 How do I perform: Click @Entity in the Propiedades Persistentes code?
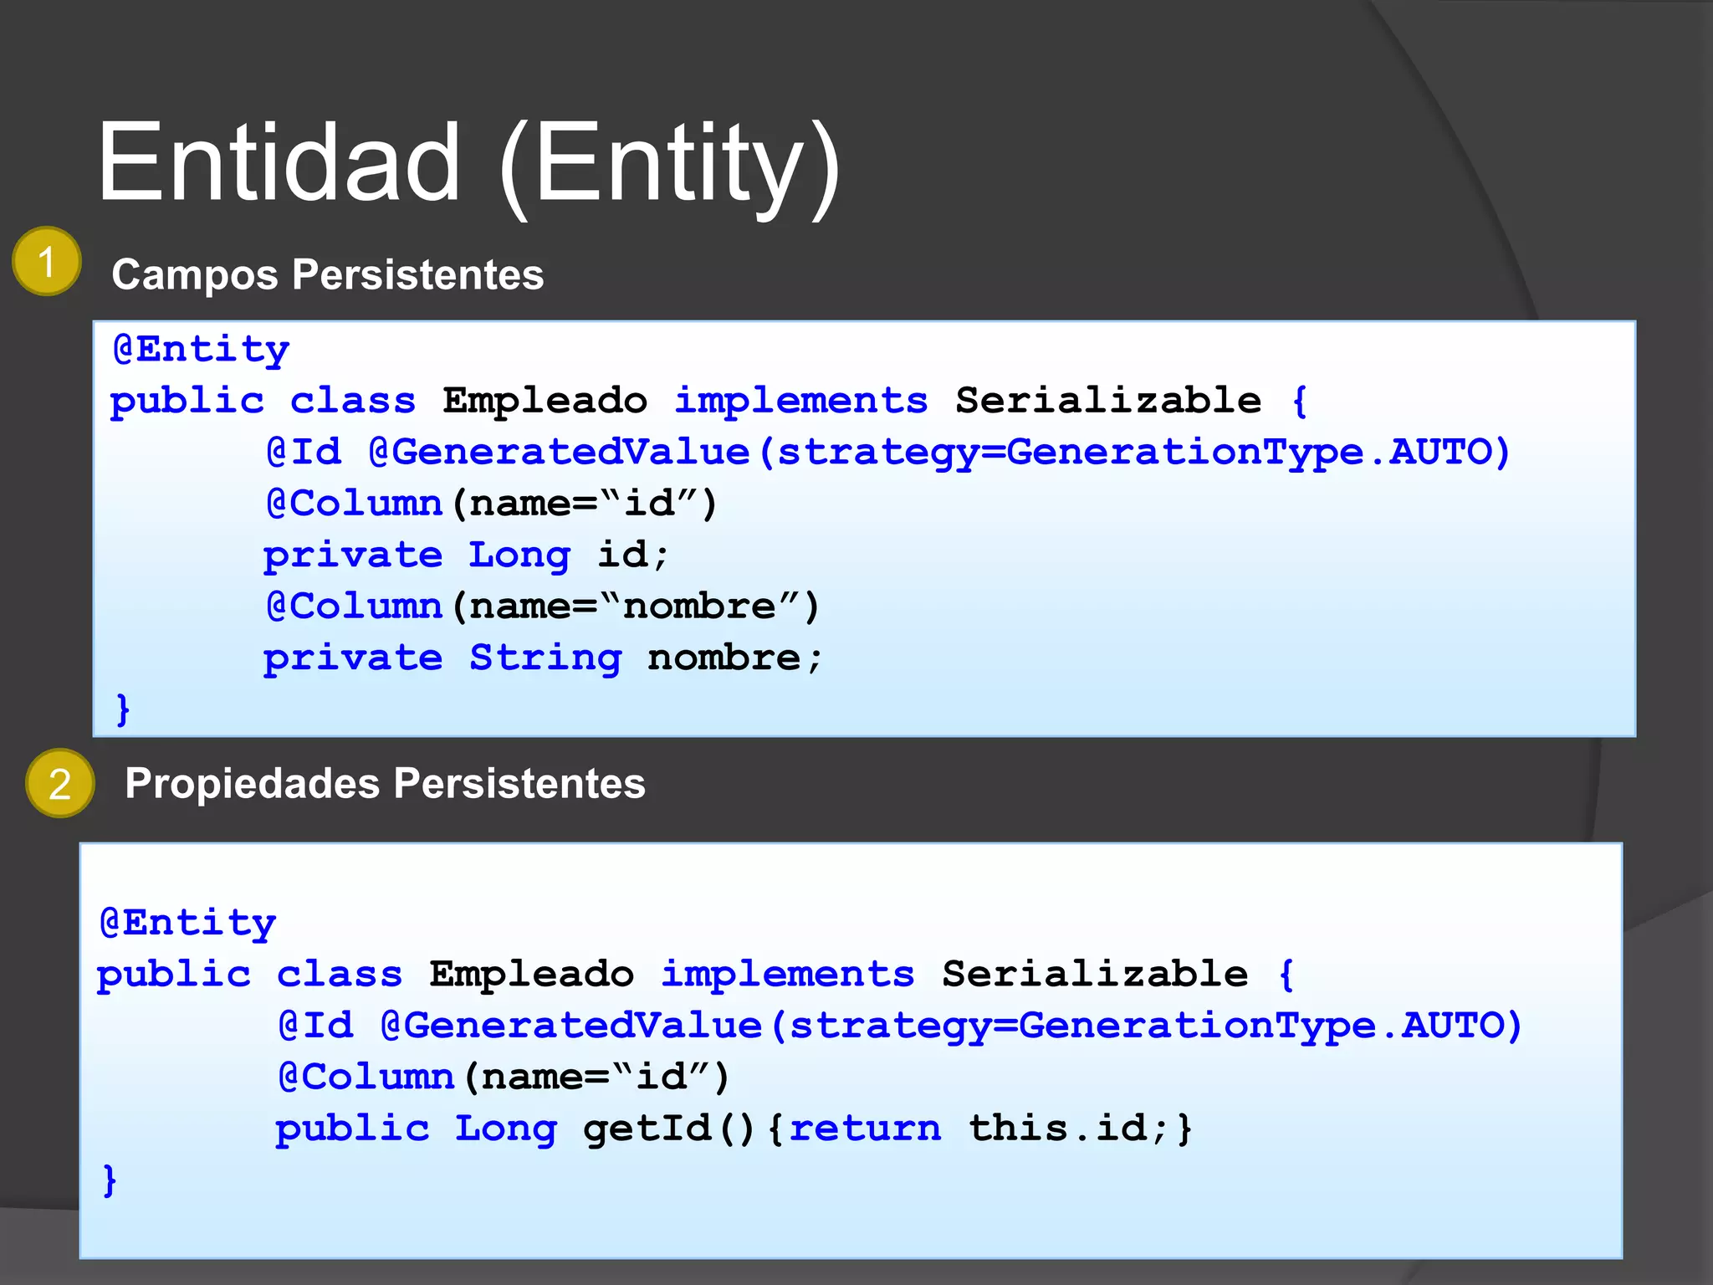[x=187, y=923]
